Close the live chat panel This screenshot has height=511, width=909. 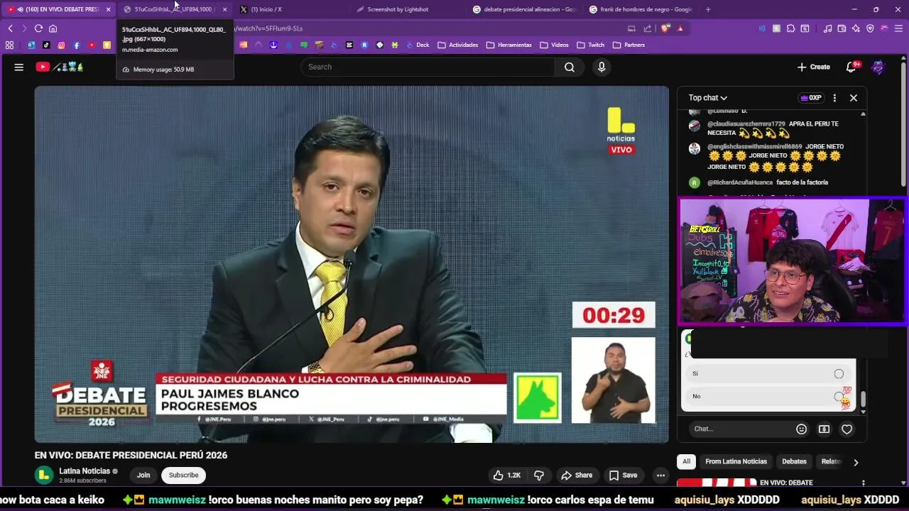(x=854, y=98)
